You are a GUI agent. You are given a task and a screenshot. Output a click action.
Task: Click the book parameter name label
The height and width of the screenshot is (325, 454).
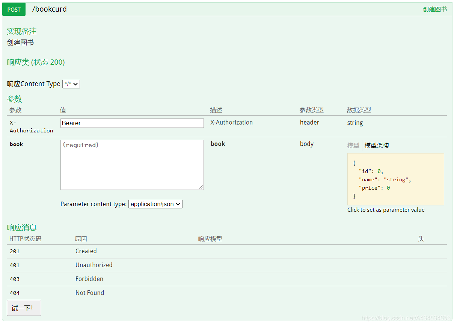[x=16, y=144]
